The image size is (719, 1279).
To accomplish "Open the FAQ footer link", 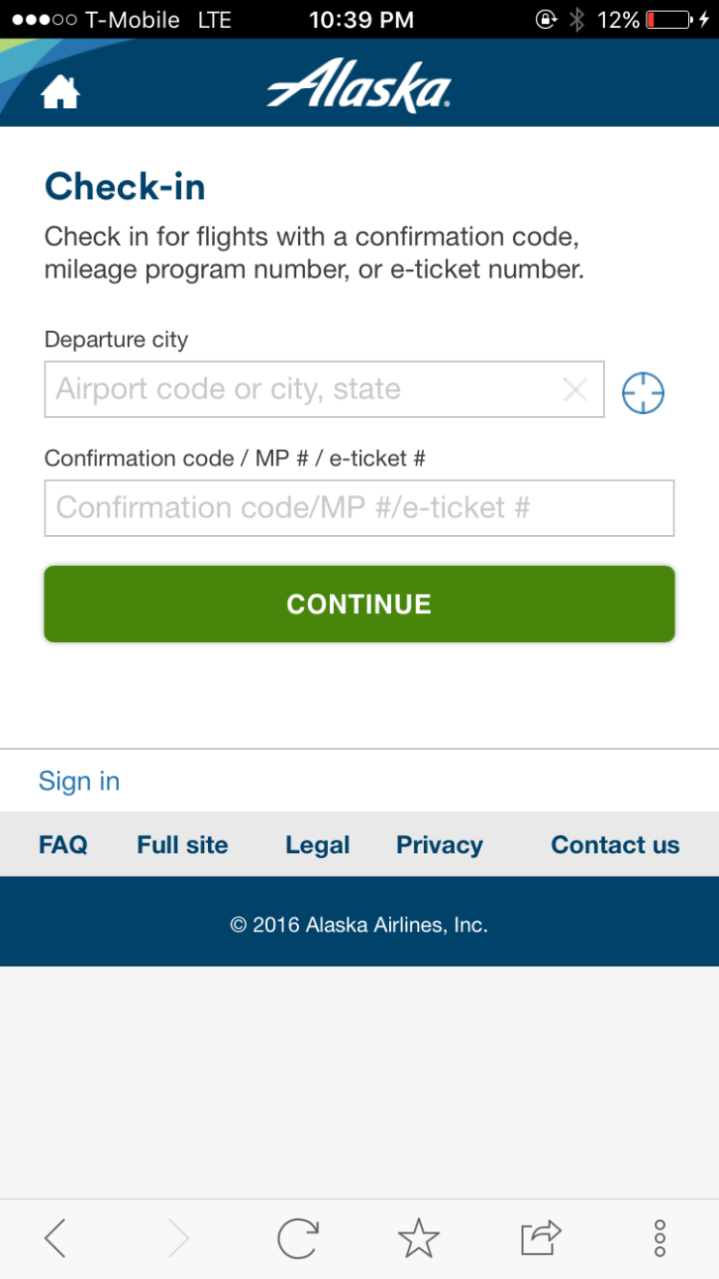I will click(x=63, y=845).
